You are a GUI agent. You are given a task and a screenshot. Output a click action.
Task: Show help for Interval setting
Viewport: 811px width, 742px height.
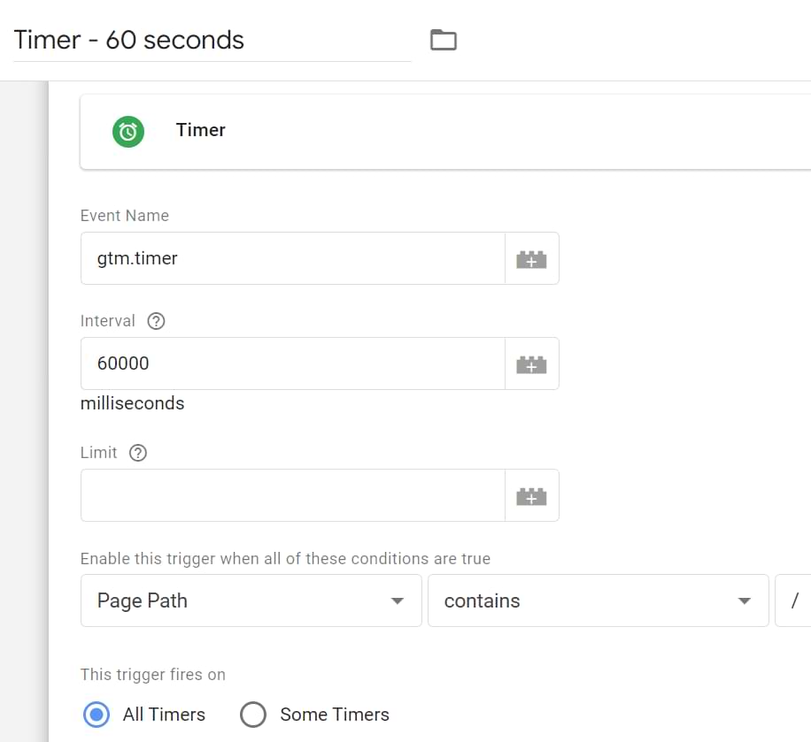pos(156,321)
